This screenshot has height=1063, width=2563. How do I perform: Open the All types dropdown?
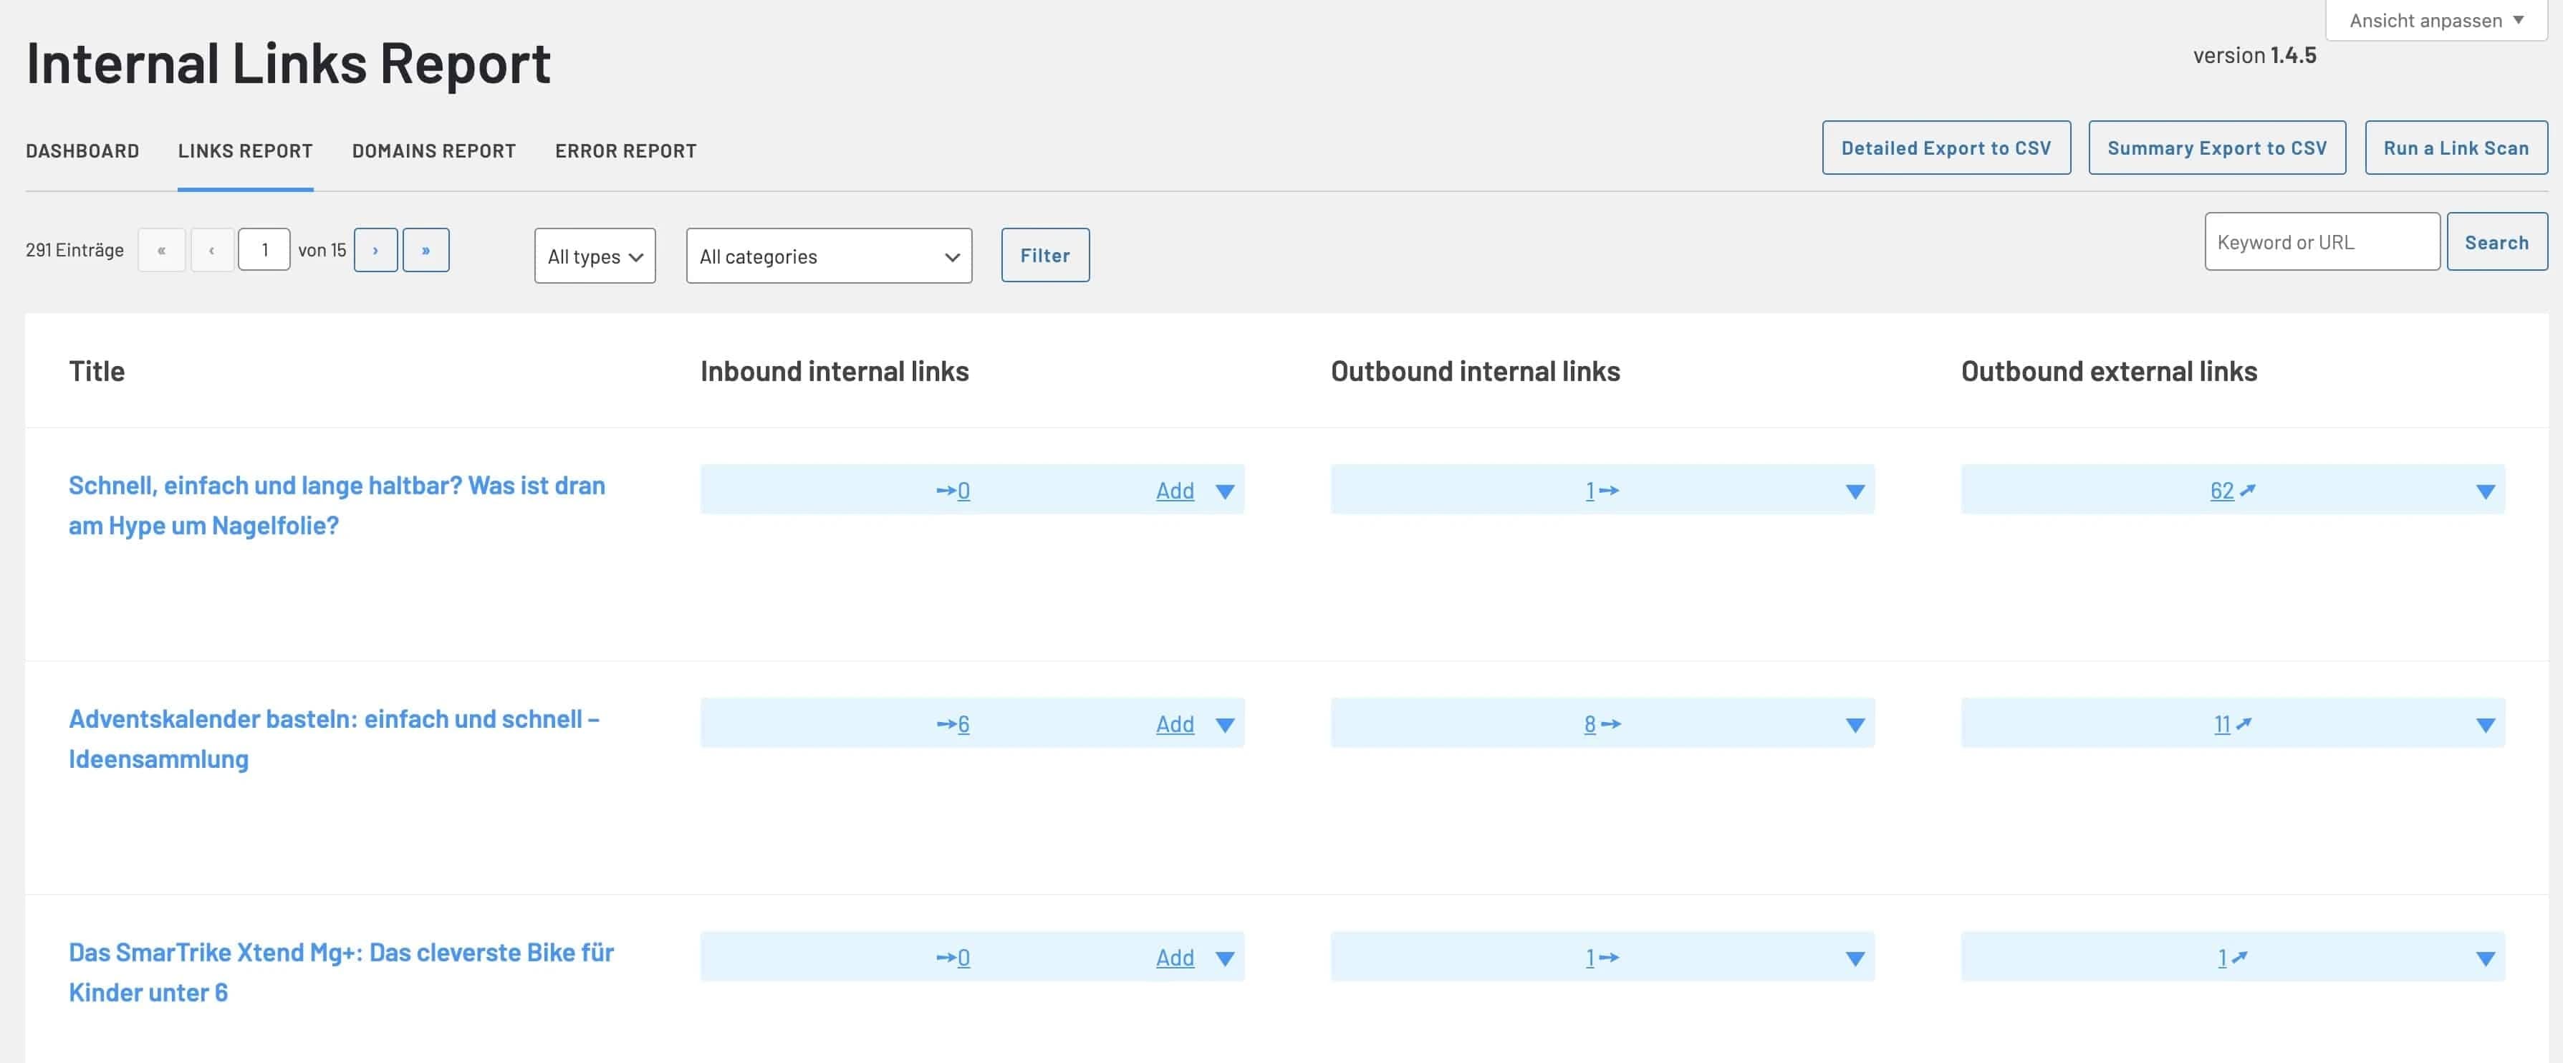(594, 256)
